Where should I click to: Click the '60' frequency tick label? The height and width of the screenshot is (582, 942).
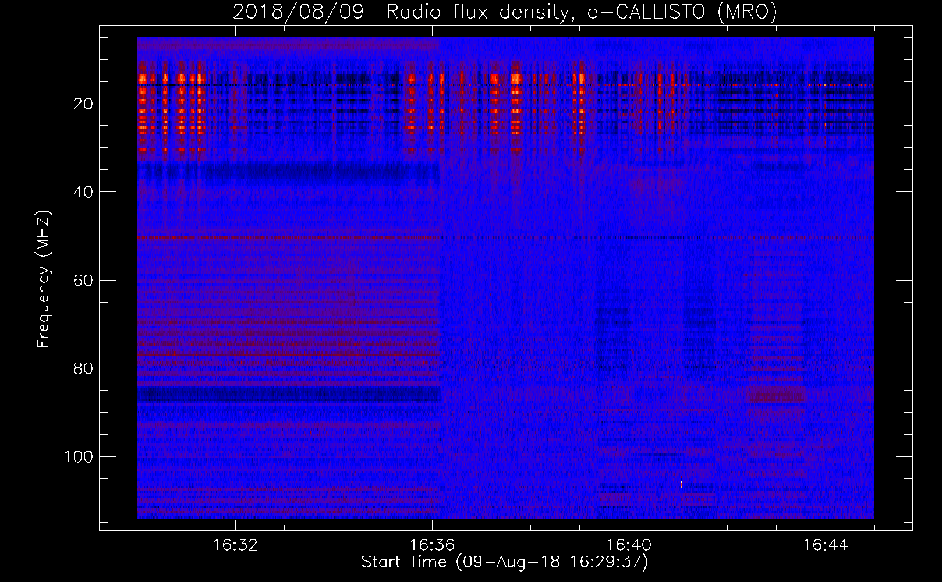tap(83, 281)
